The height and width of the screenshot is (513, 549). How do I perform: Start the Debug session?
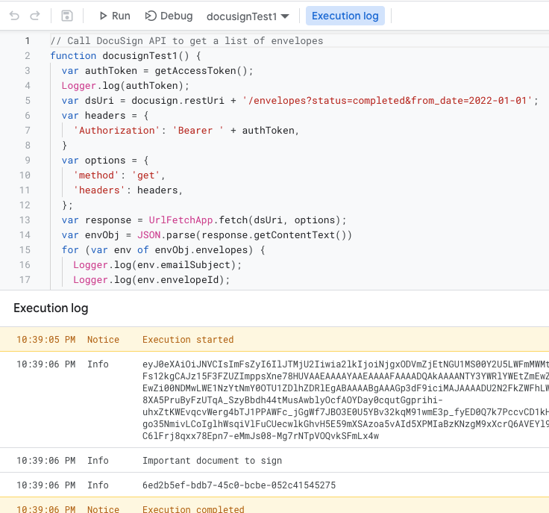click(169, 16)
